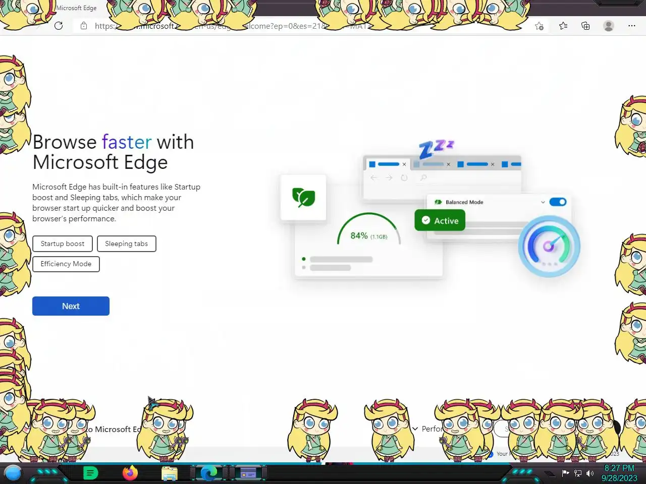
Task: Open the Edge profile avatar
Action: click(x=609, y=26)
